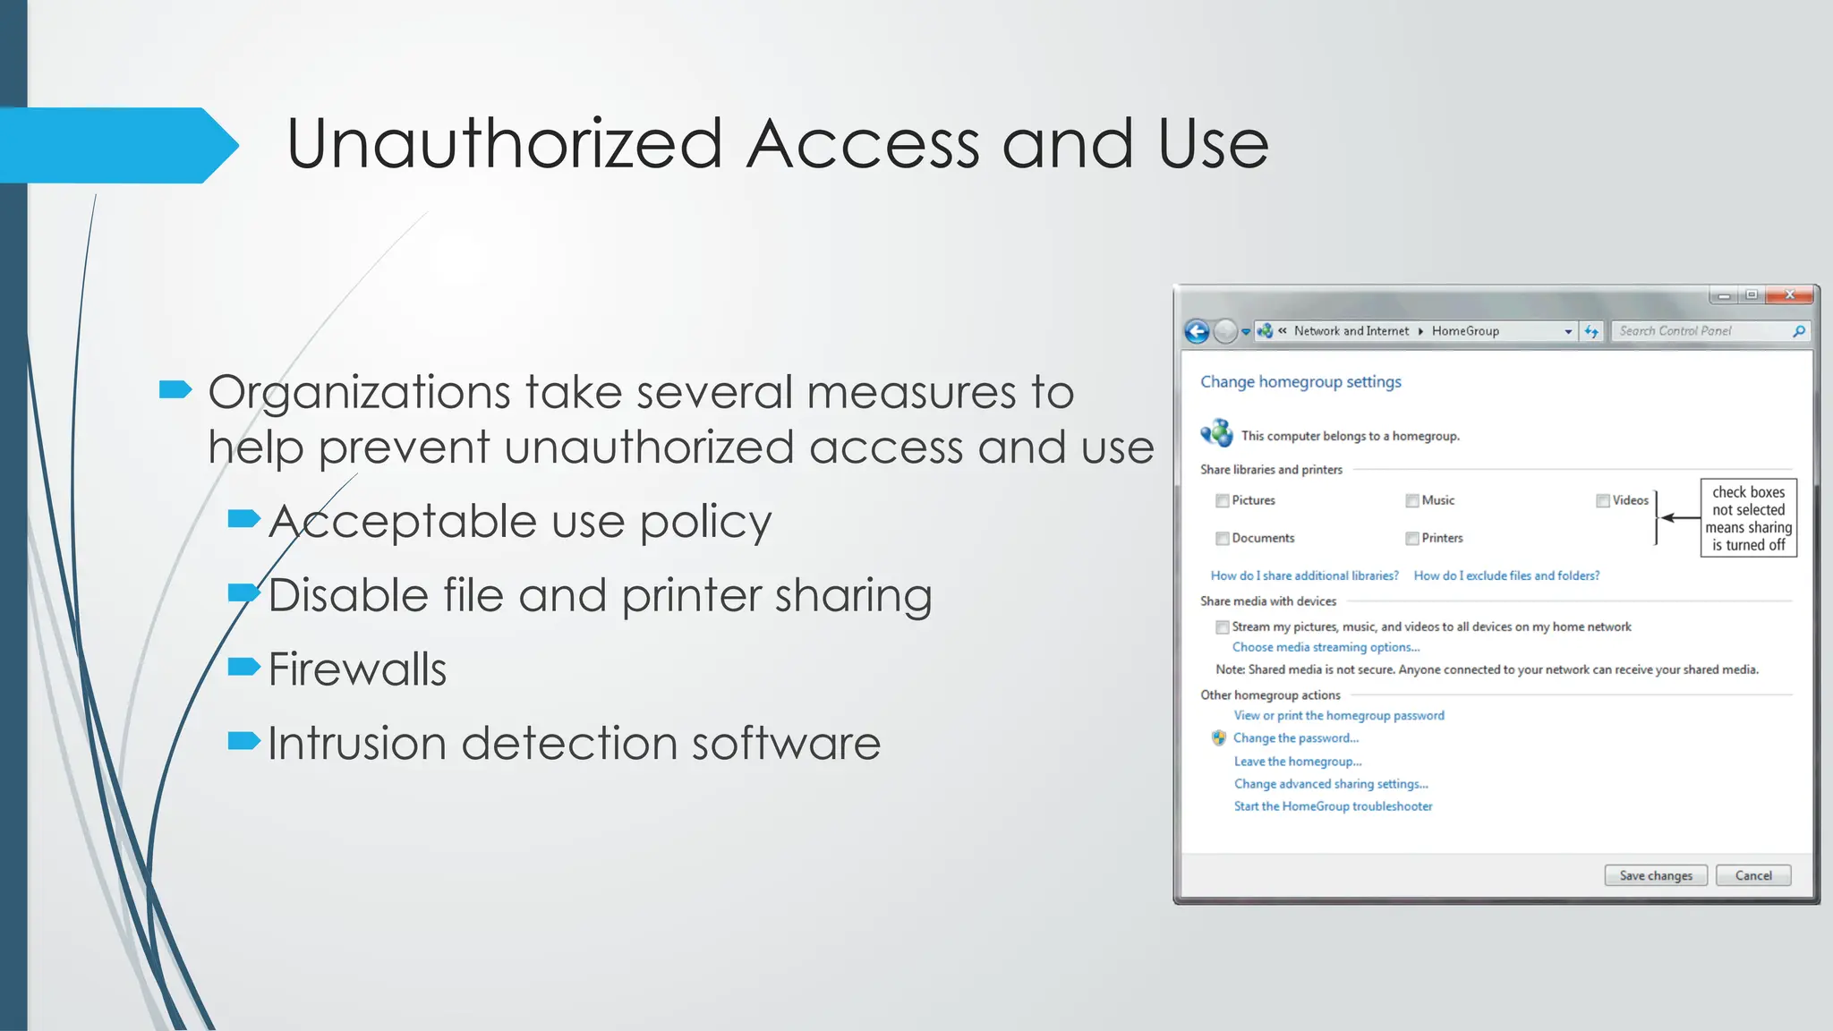
Task: Click the Cancel button
Action: (x=1753, y=875)
